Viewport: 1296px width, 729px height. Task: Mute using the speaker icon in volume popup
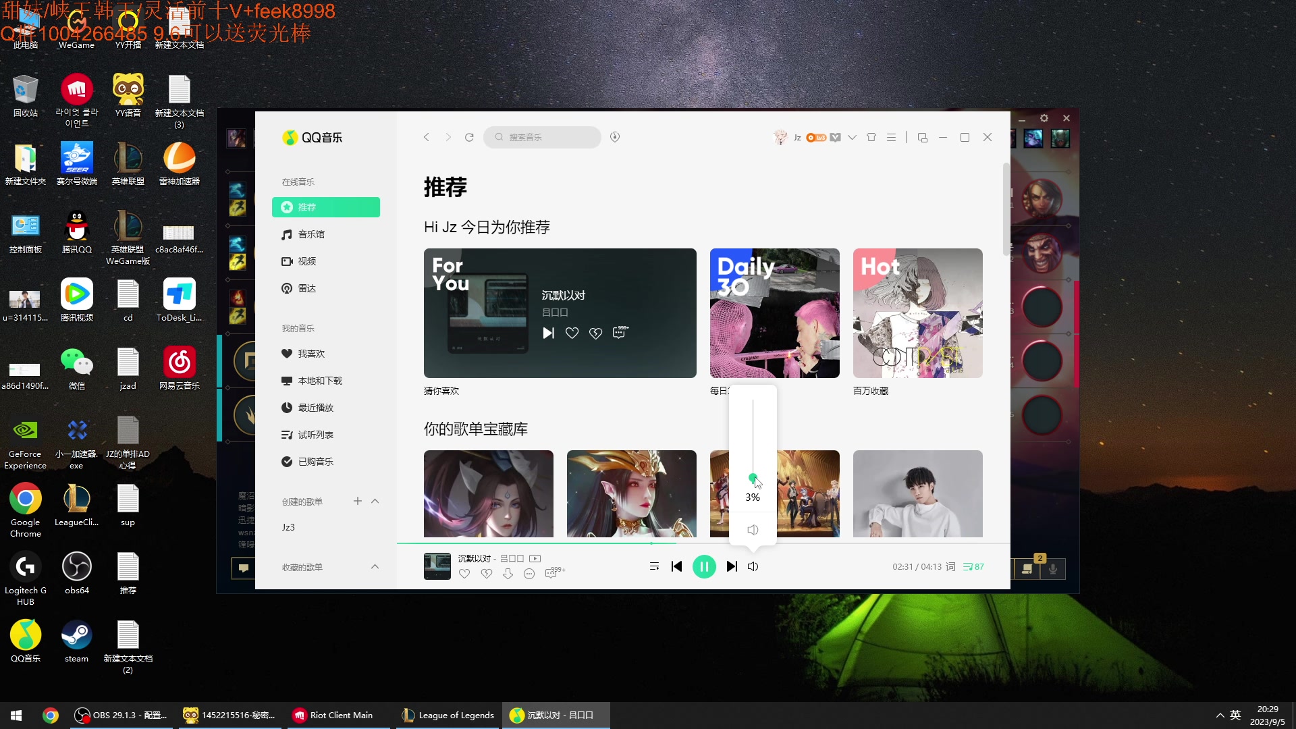(x=753, y=530)
